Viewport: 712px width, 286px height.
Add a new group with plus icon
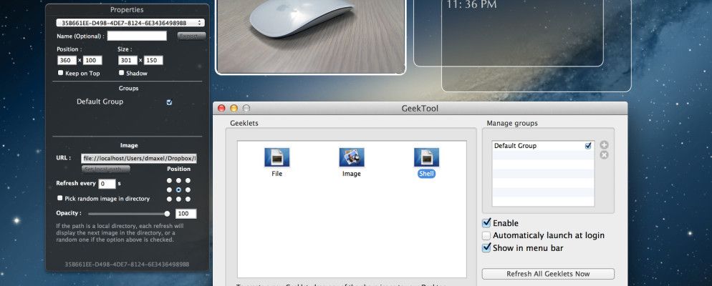tap(604, 145)
